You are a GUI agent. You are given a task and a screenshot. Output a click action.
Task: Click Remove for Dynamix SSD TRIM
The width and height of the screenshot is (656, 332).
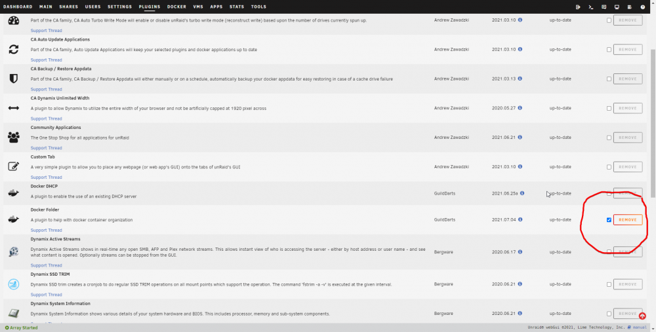click(x=628, y=284)
